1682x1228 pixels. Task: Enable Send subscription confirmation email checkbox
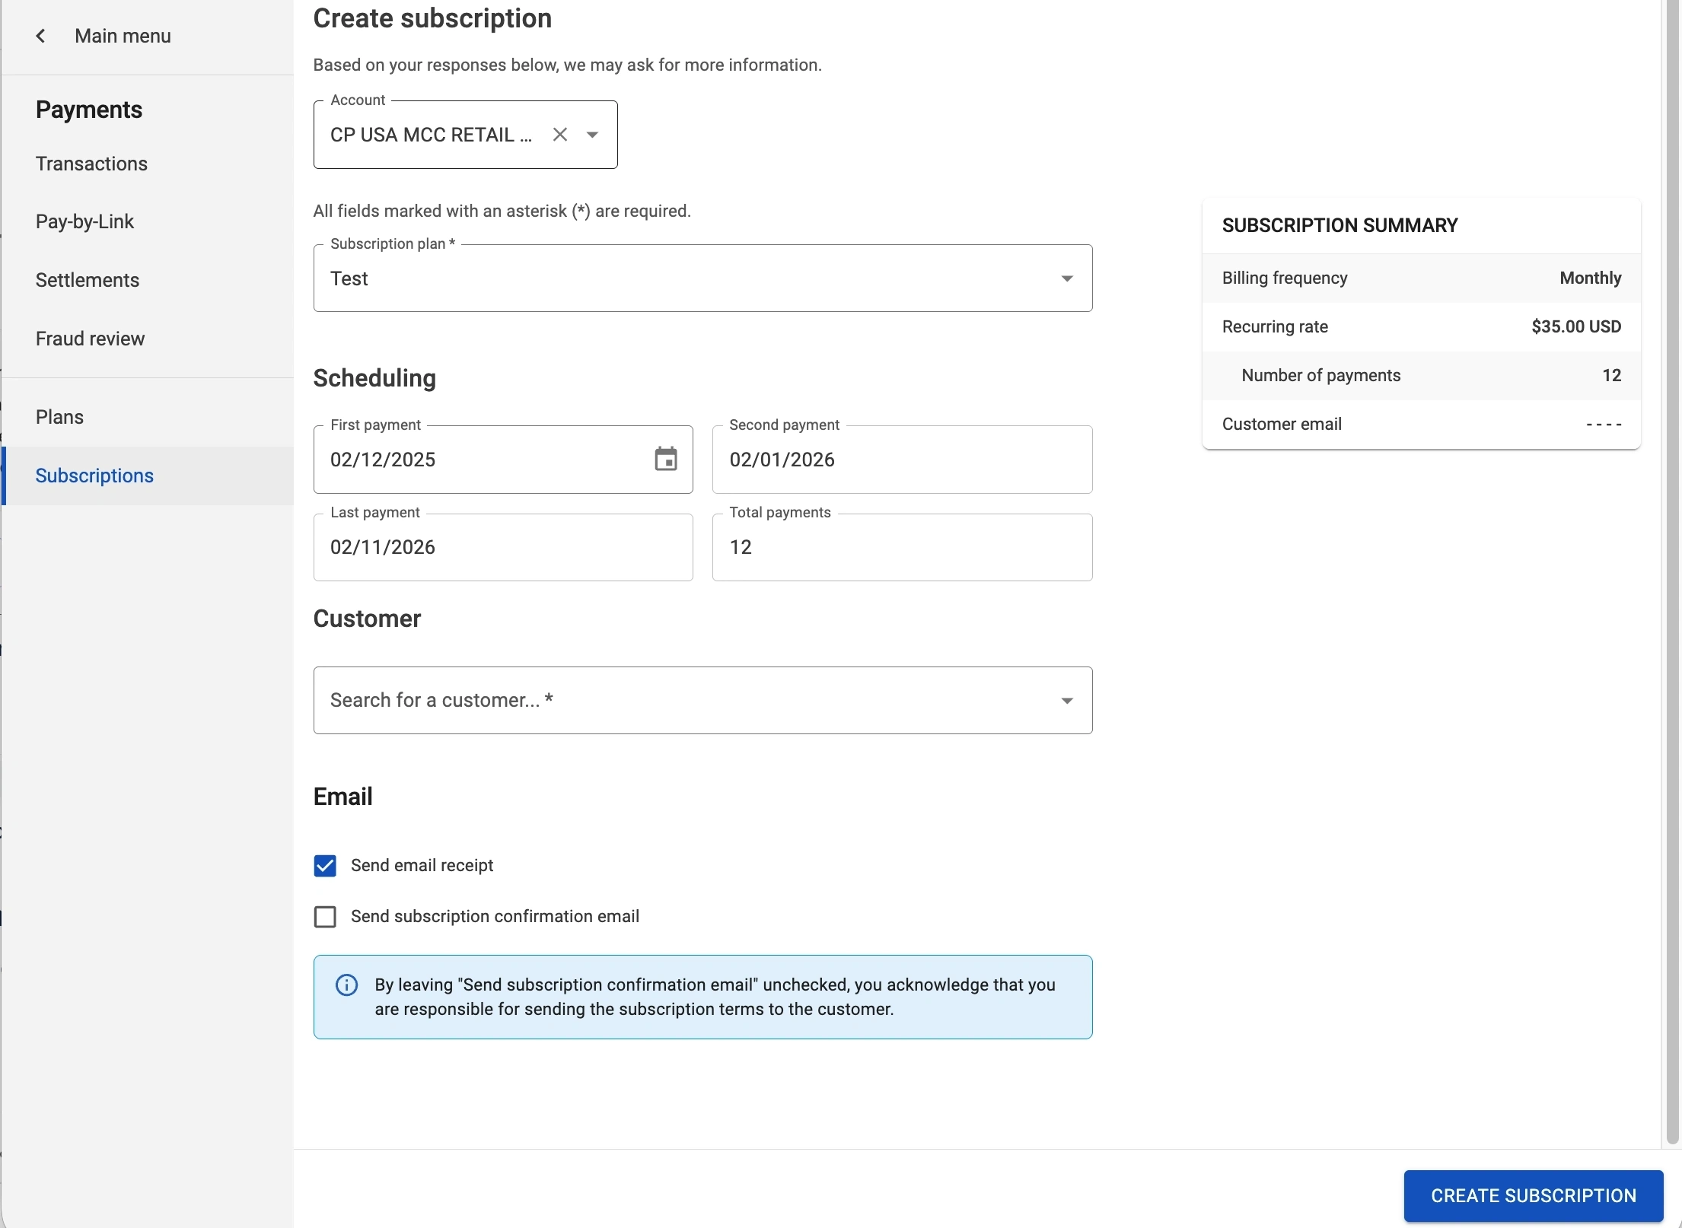point(325,917)
